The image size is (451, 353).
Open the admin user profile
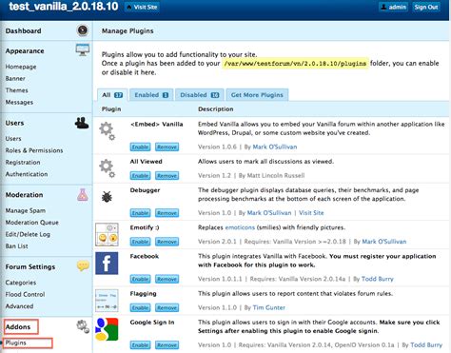pos(393,7)
